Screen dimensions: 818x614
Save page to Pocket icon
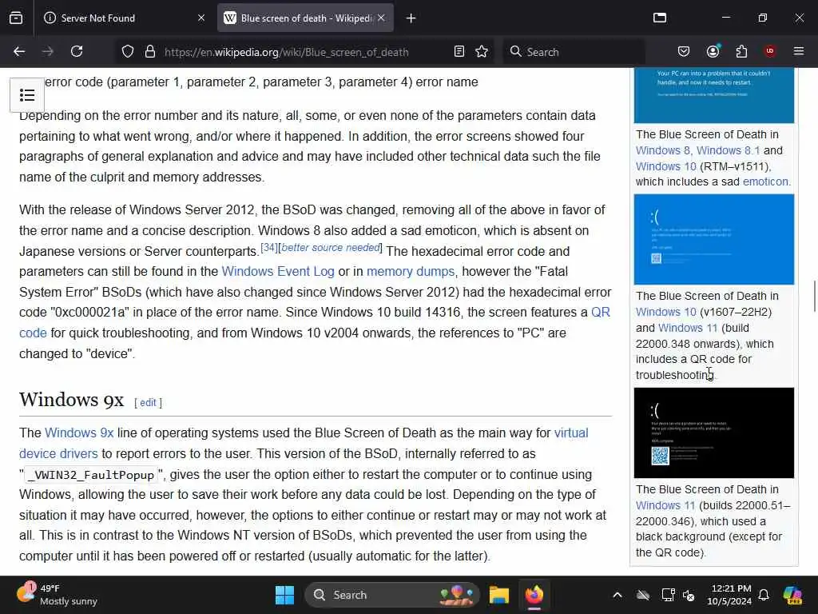pos(684,52)
